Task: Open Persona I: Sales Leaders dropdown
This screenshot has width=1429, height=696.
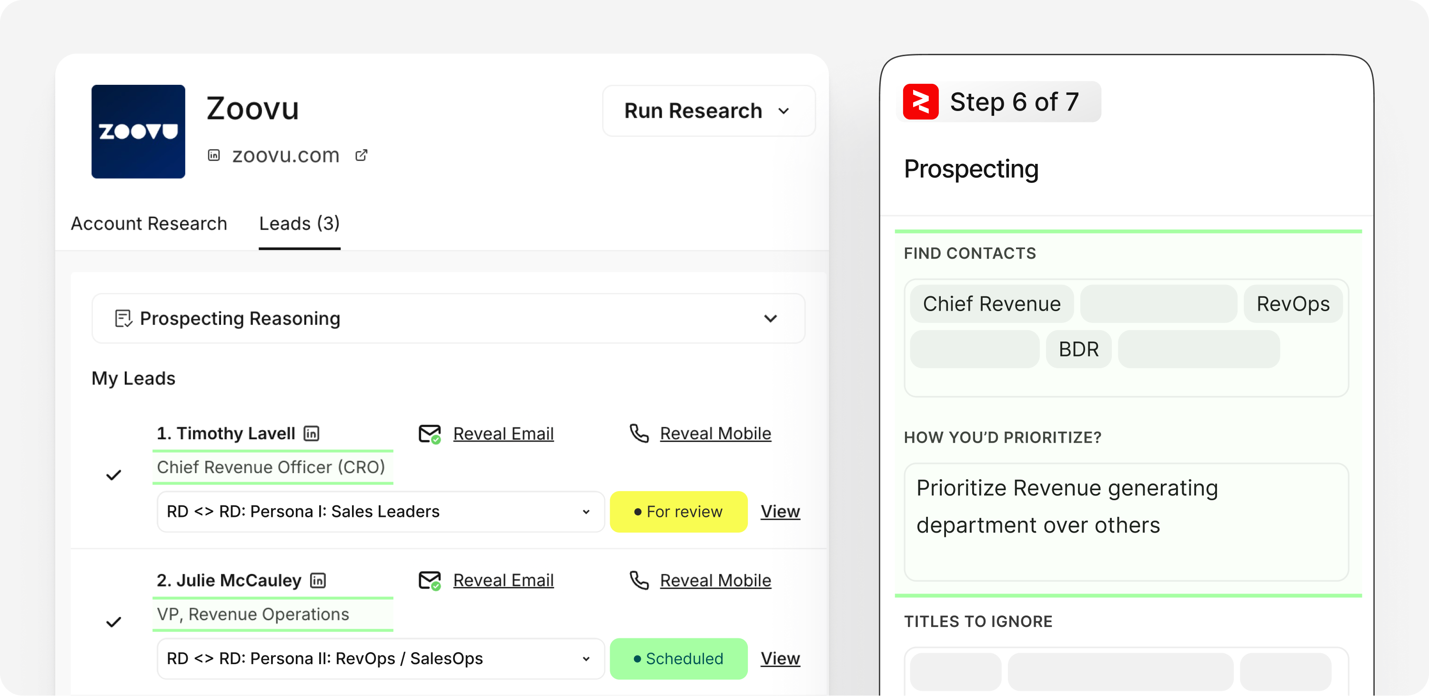Action: coord(380,511)
